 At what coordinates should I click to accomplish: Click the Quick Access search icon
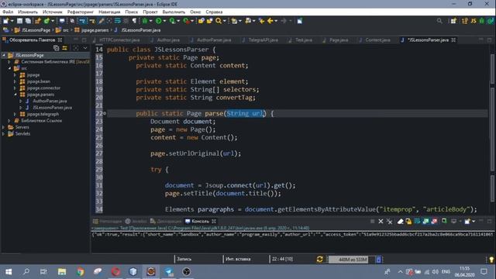(439, 21)
